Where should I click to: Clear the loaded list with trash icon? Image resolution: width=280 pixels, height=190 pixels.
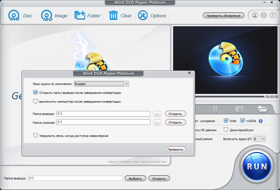click(113, 15)
